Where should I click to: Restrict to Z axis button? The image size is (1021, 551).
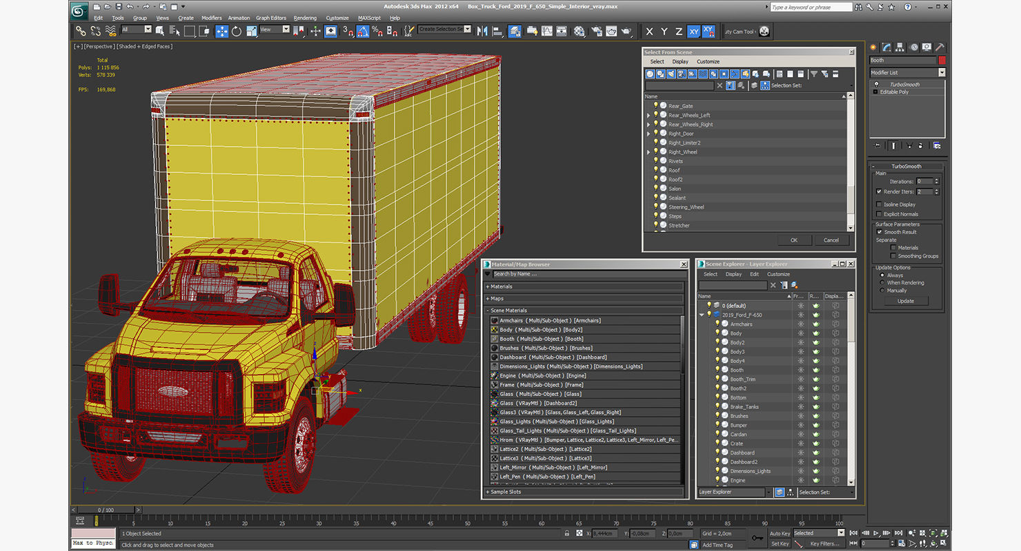click(x=679, y=31)
